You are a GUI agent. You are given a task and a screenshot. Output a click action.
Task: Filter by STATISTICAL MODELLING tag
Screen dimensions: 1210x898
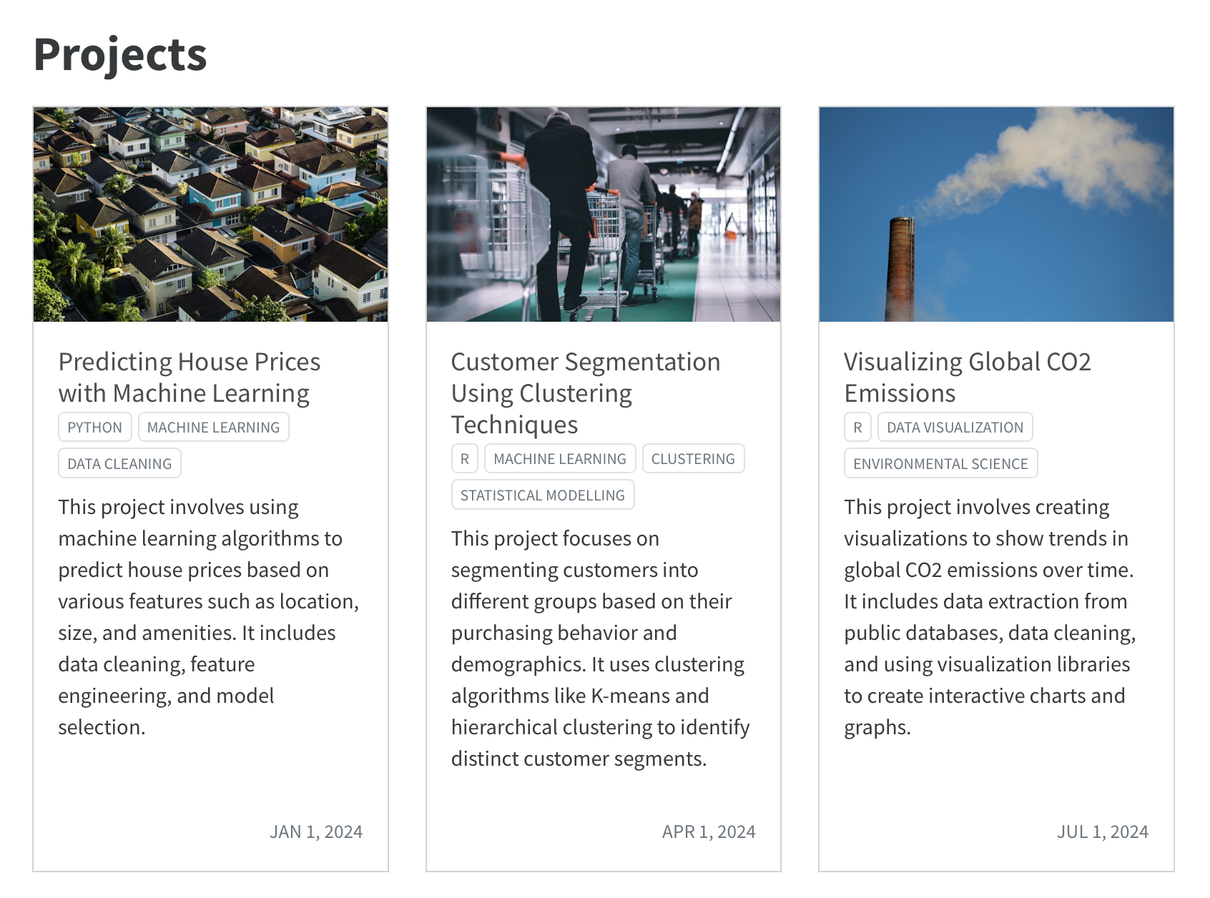[542, 495]
